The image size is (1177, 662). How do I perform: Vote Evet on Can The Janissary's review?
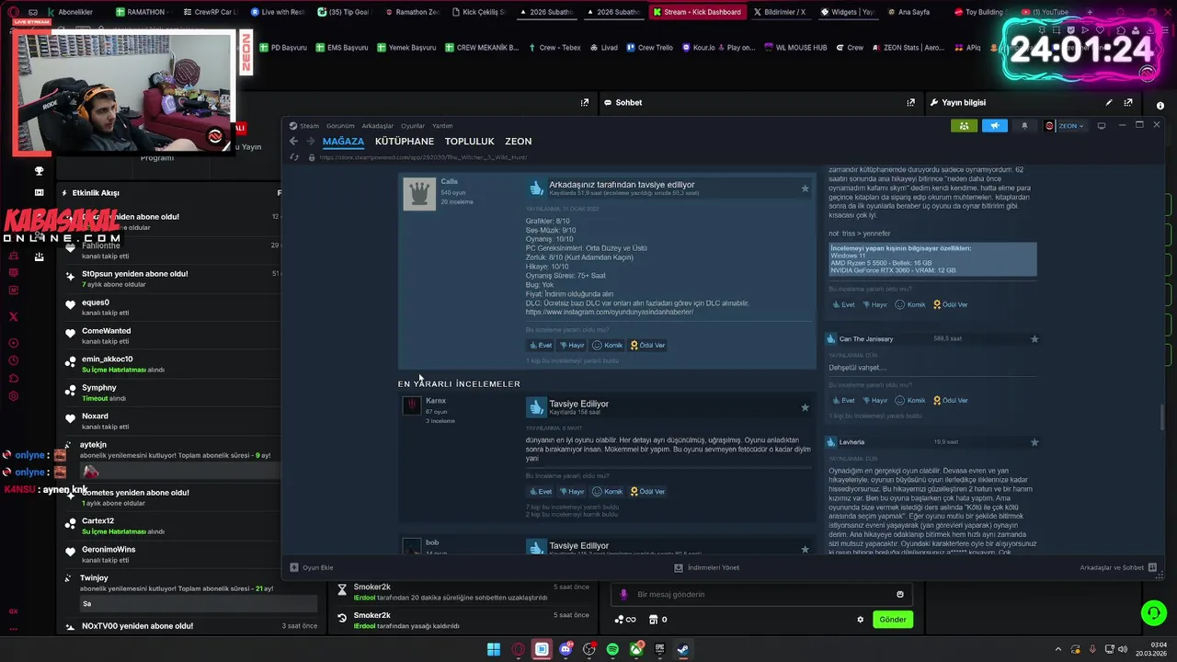click(x=843, y=401)
